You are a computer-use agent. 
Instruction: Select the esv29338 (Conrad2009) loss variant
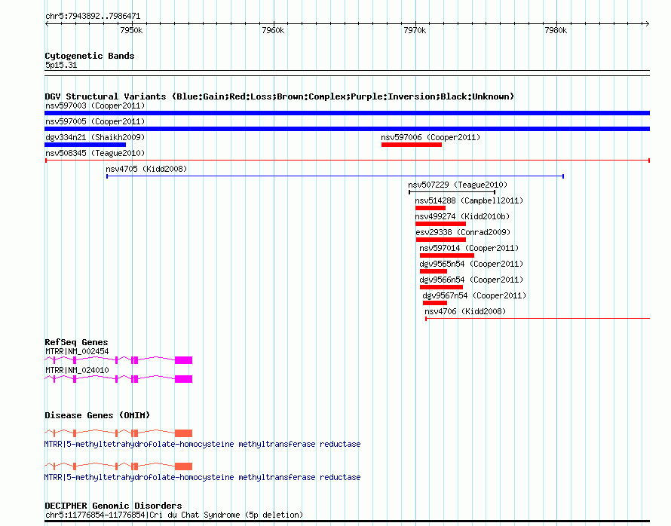[x=440, y=240]
